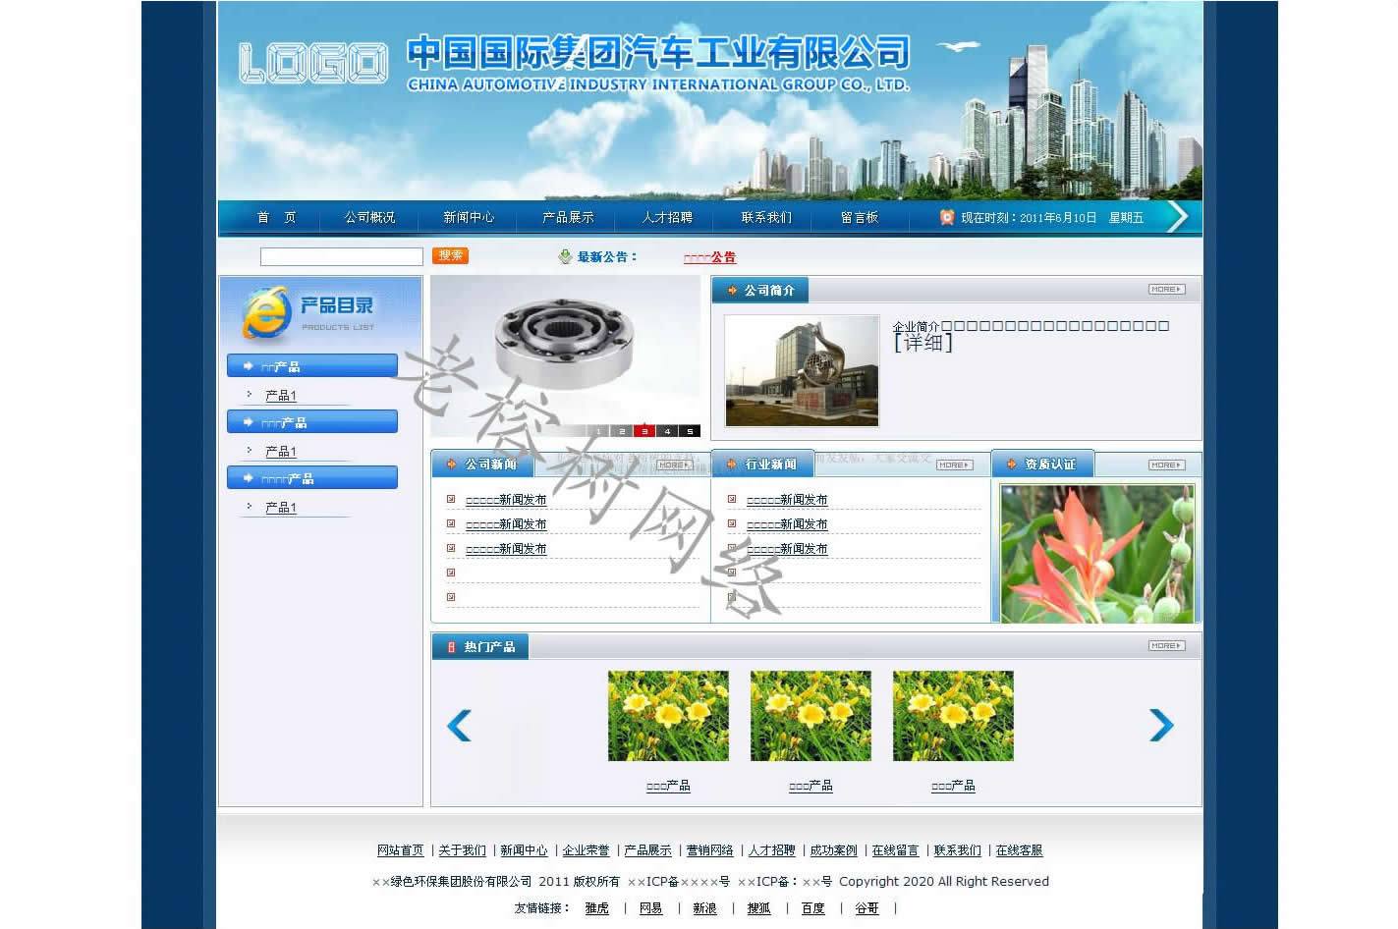Open the first 新闻发布 link in 行业新闻

pyautogui.click(x=787, y=500)
